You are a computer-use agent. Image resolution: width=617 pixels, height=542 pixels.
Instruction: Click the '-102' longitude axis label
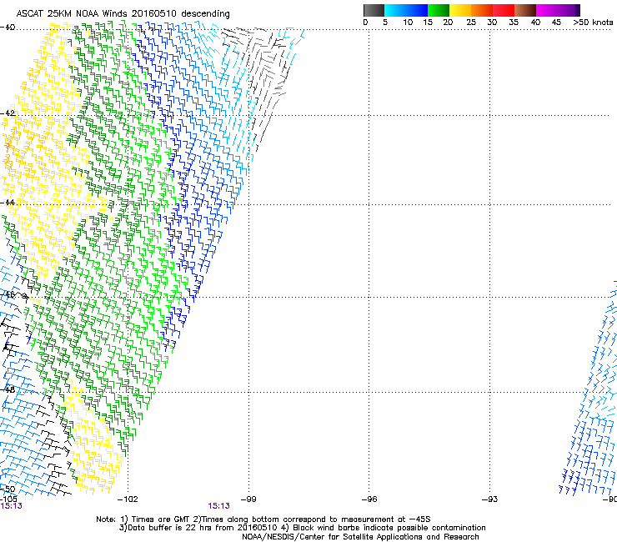pyautogui.click(x=128, y=499)
